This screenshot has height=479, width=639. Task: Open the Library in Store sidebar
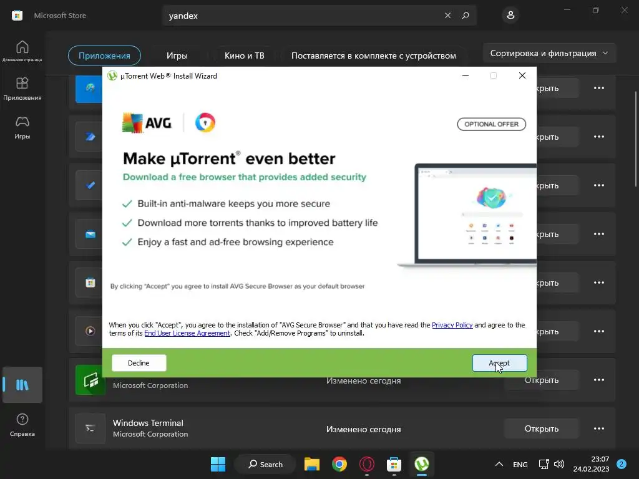click(22, 385)
